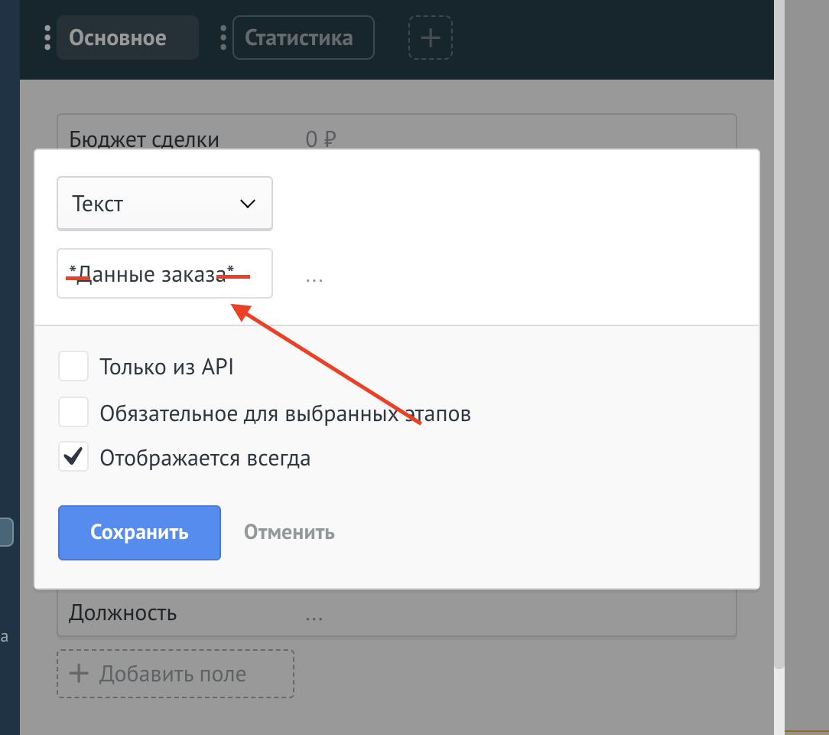829x735 pixels.
Task: Click the Отображается всегда label text
Action: [x=205, y=459]
